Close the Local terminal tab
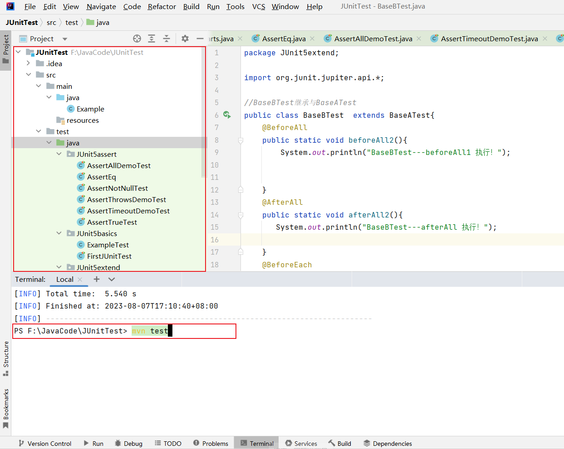The image size is (564, 449). coord(80,280)
